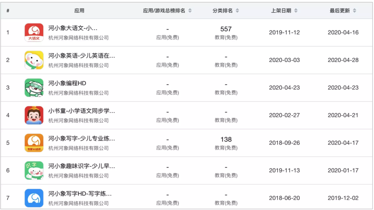Open 河小象编程HD app title
Screen dimensions: 374x210
67,83
